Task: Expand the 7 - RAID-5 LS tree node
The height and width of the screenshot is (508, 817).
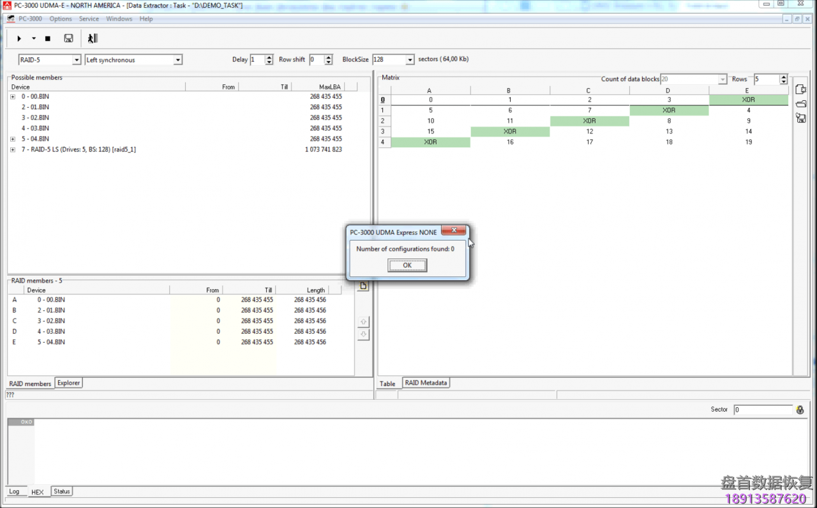Action: (13, 150)
